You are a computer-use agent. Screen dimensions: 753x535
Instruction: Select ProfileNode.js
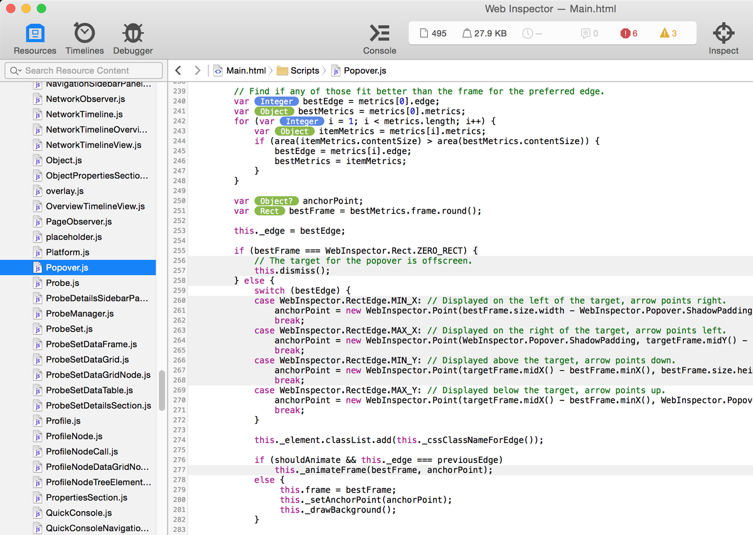78,437
